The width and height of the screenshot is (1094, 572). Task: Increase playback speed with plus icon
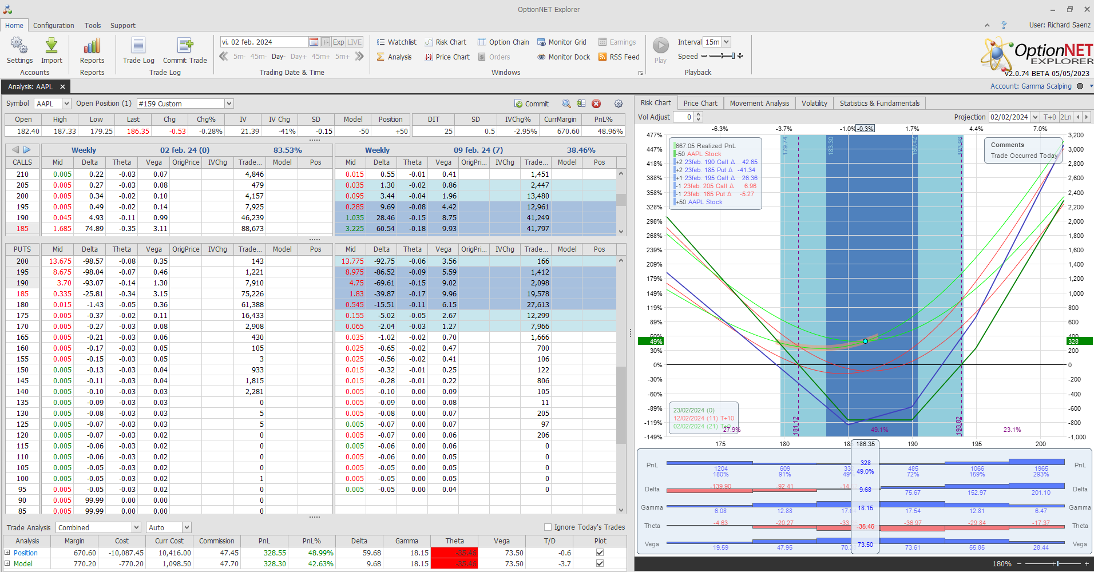click(x=740, y=56)
